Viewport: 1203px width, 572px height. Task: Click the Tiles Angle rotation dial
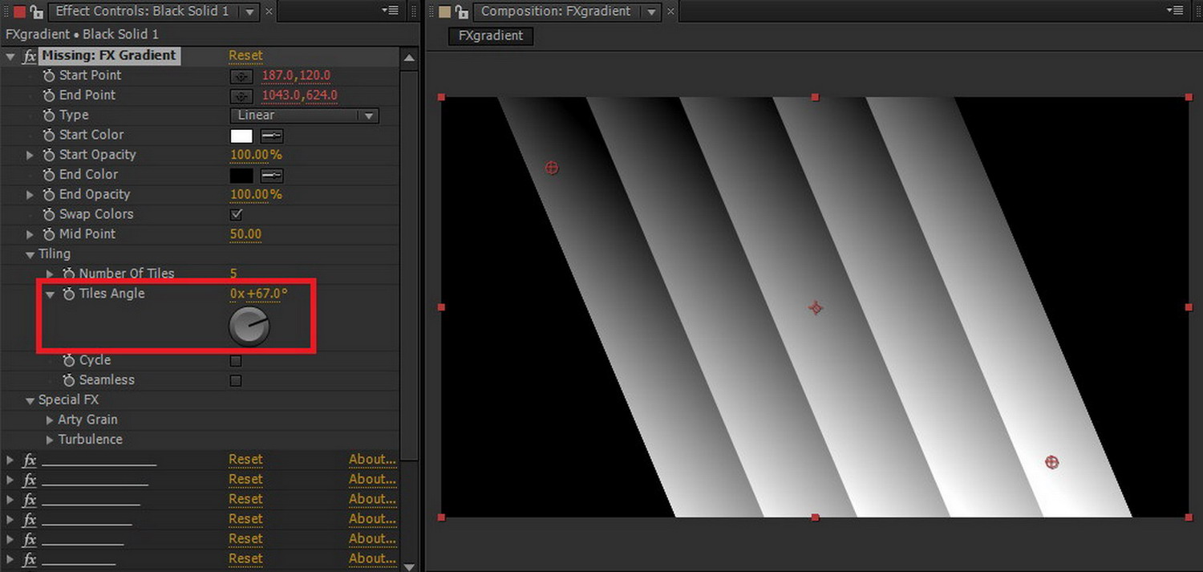point(249,327)
